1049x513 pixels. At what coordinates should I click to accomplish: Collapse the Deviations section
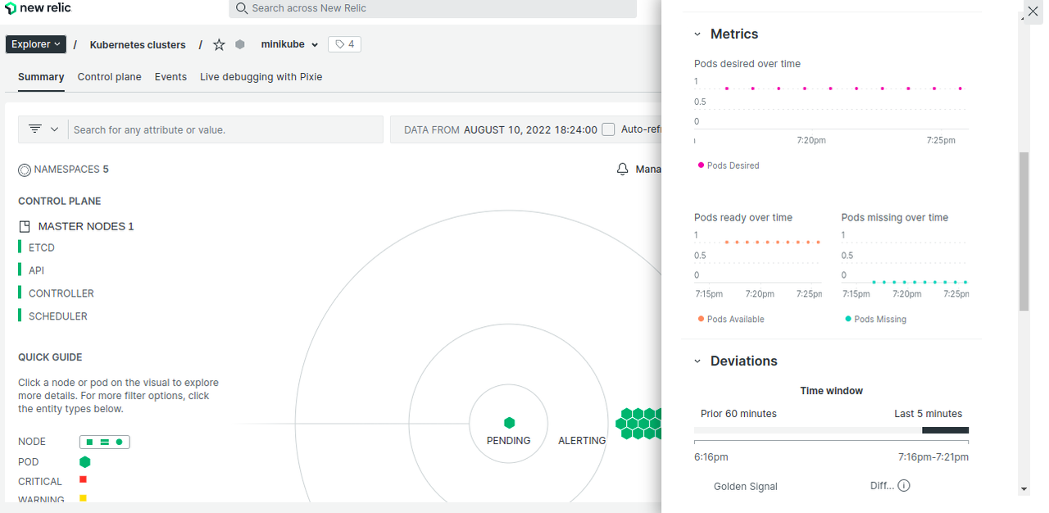697,361
